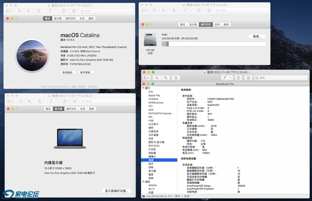This screenshot has width=312, height=201.
Task: Open the title dropdown of 截屏 2.33.17 window
Action: pos(93,6)
